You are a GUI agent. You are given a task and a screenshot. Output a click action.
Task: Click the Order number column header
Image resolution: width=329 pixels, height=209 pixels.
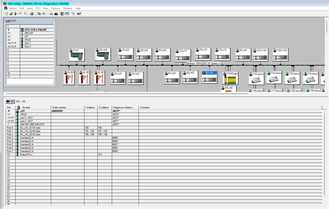(x=68, y=107)
